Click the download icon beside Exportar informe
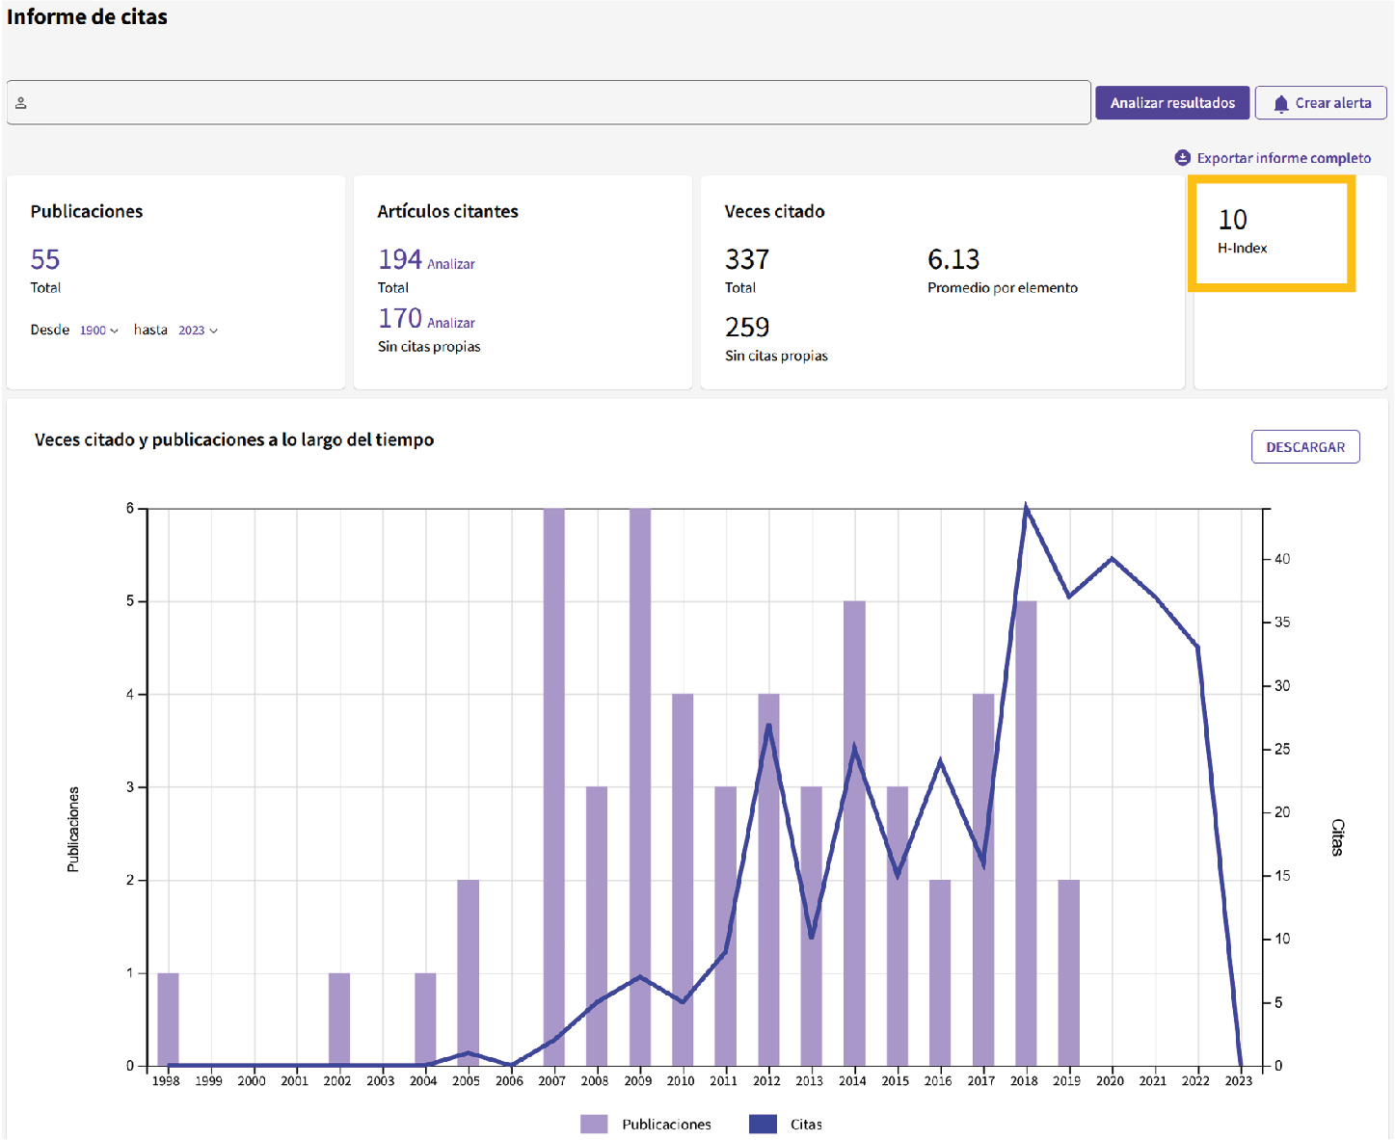 tap(1182, 158)
